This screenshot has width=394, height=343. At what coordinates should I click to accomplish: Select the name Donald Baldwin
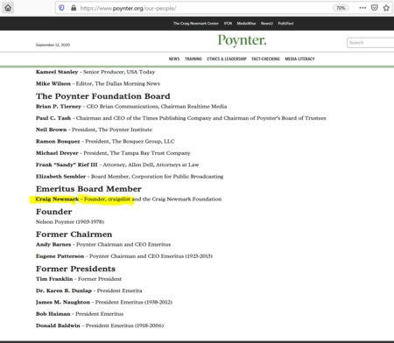58,325
